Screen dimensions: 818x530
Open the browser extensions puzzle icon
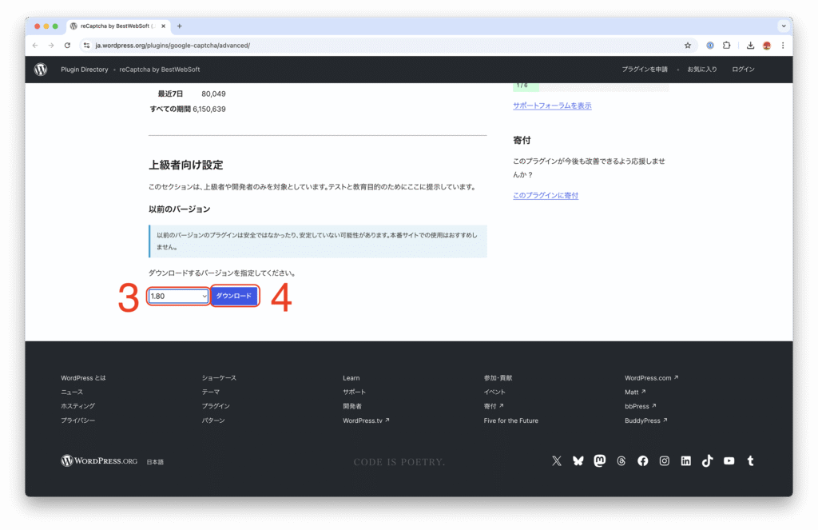coord(726,46)
